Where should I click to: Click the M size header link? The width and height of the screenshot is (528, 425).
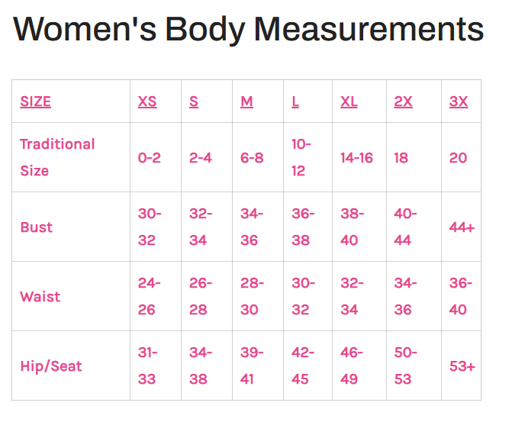[246, 101]
